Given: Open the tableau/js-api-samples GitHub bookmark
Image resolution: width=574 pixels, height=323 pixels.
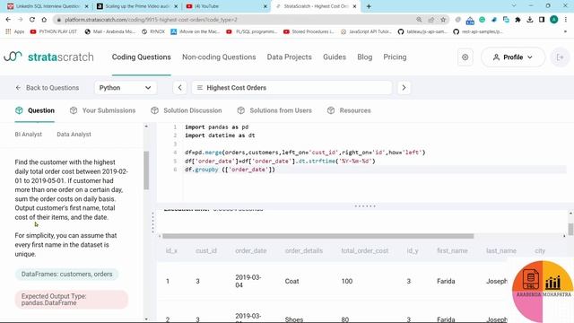Looking at the screenshot, I should click(422, 31).
